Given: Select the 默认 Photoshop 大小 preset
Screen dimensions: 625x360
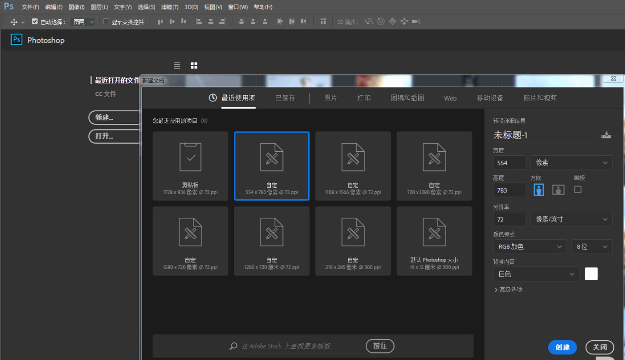Looking at the screenshot, I should pos(435,241).
